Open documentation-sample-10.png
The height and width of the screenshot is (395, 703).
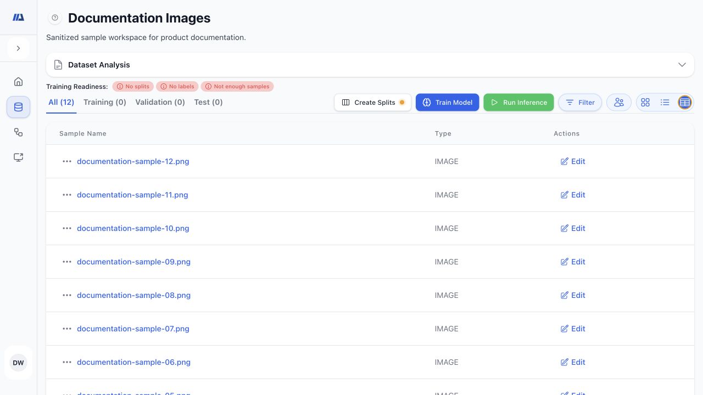pos(133,228)
